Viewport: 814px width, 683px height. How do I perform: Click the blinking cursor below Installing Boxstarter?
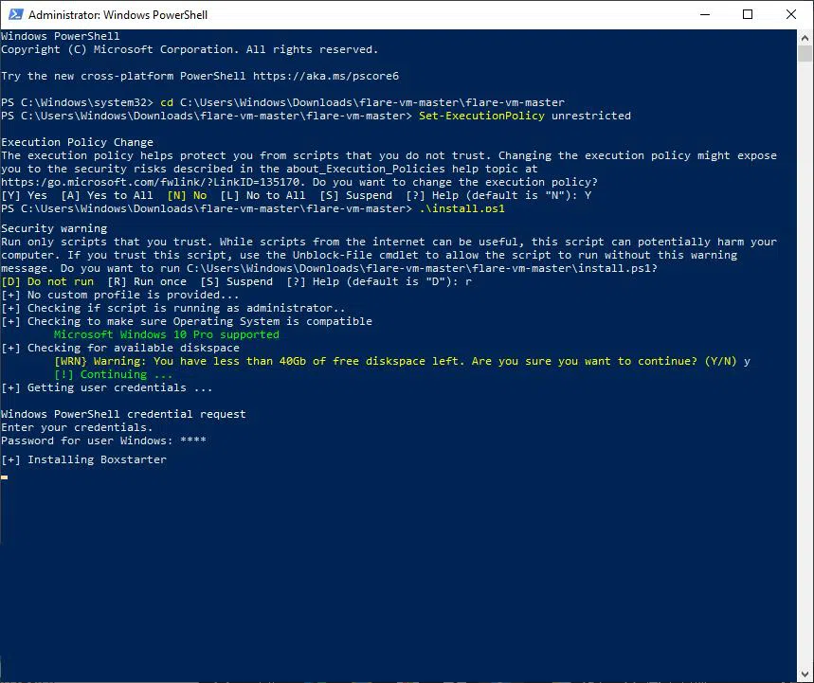pyautogui.click(x=4, y=476)
